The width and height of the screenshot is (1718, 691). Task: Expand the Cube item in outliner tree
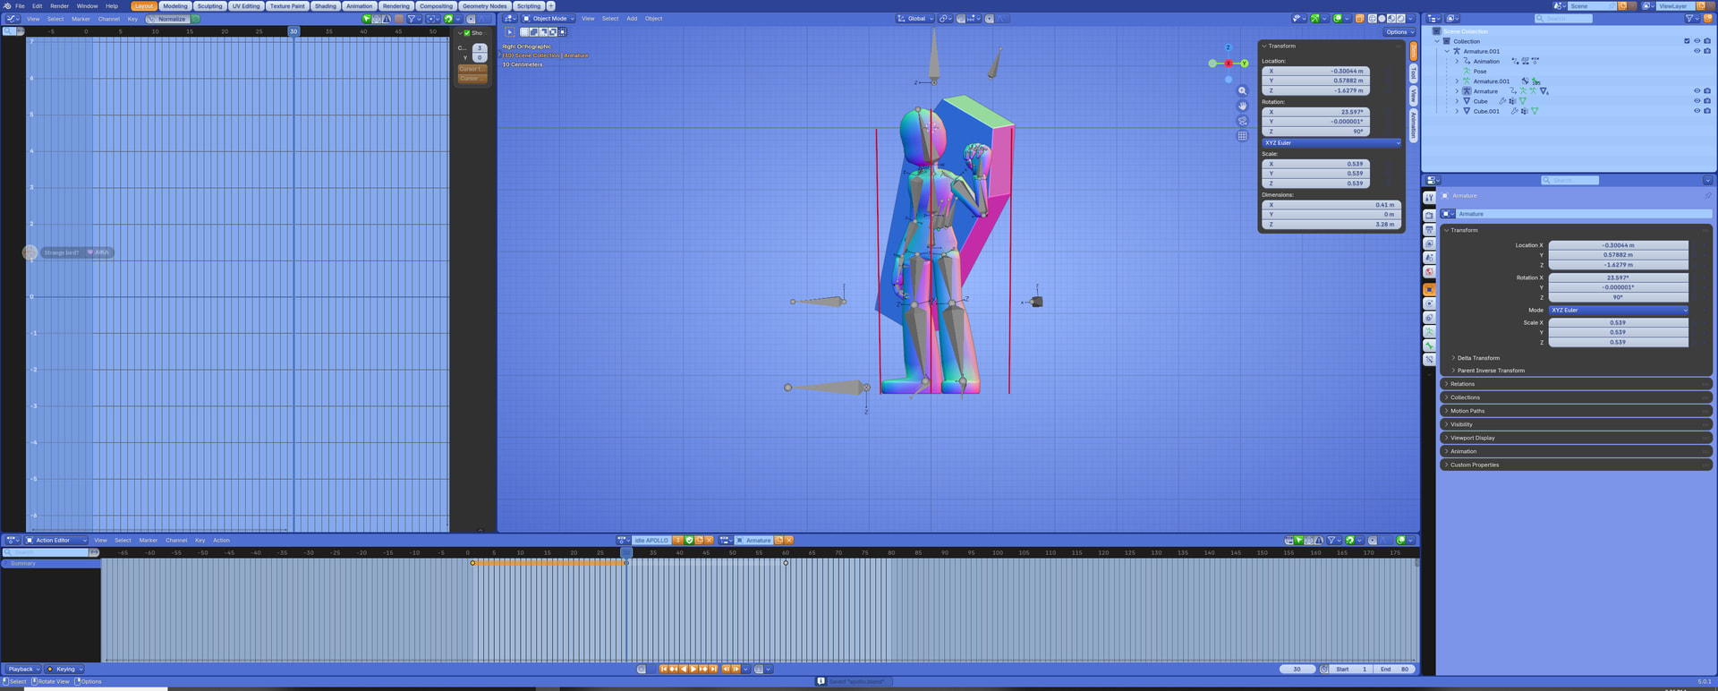[1457, 101]
